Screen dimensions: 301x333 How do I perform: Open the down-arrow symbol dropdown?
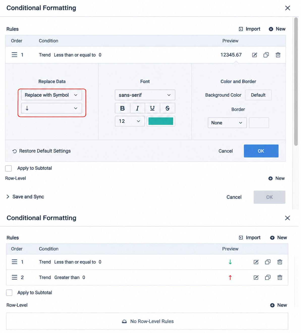click(51, 108)
